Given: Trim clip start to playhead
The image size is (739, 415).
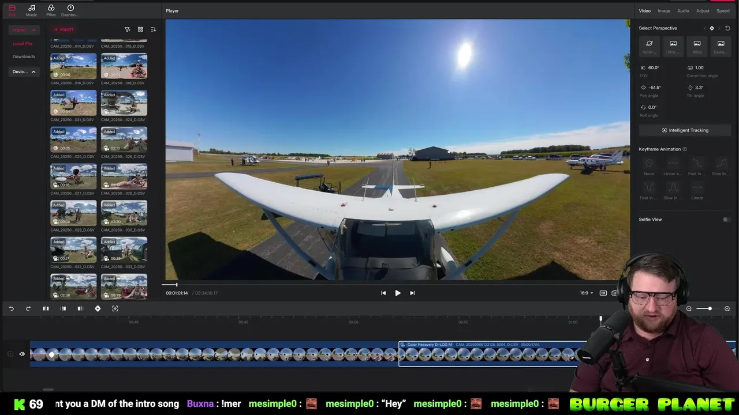Looking at the screenshot, I should click(x=64, y=309).
